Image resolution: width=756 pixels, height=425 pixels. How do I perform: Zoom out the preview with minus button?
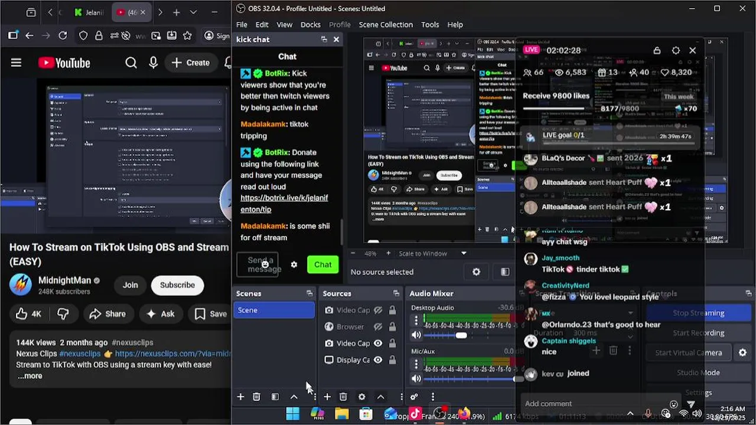354,253
